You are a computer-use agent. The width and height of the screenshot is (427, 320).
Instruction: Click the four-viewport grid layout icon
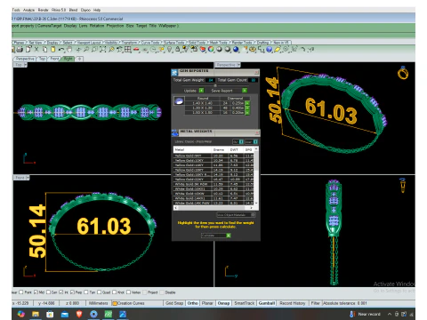pos(128,50)
